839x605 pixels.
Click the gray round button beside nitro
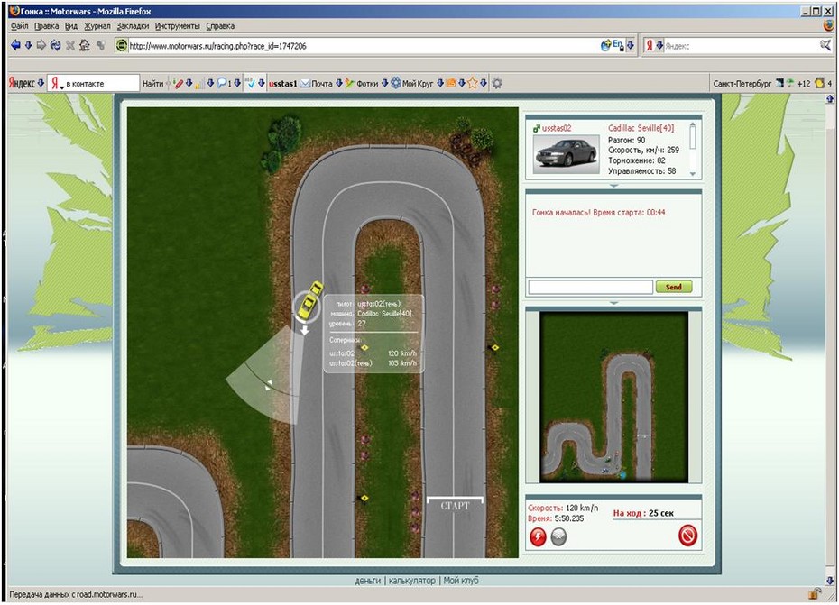pos(558,536)
